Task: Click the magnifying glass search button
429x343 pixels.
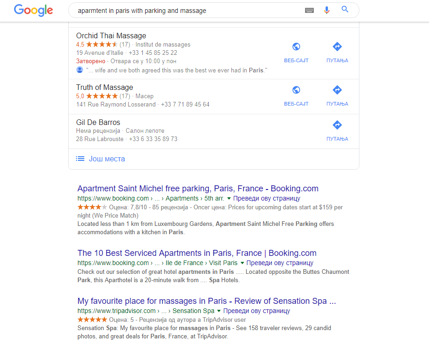Action: 345,10
